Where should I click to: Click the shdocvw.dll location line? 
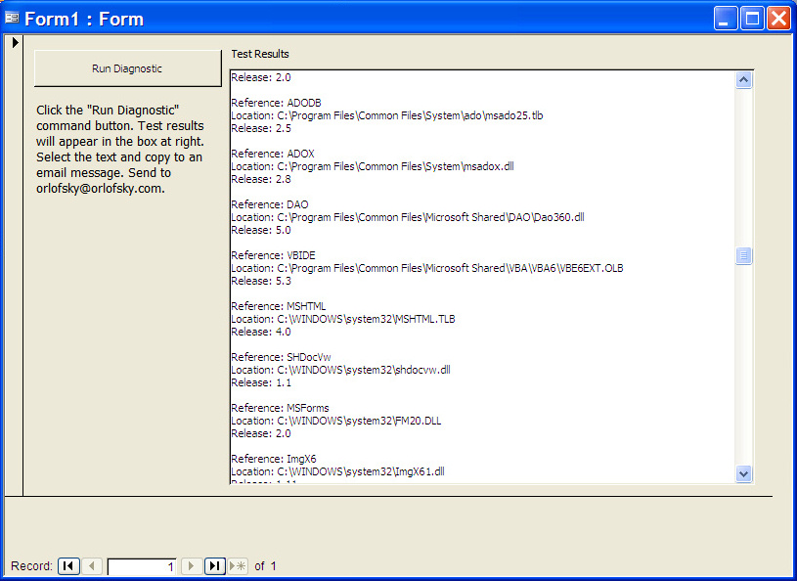point(341,370)
